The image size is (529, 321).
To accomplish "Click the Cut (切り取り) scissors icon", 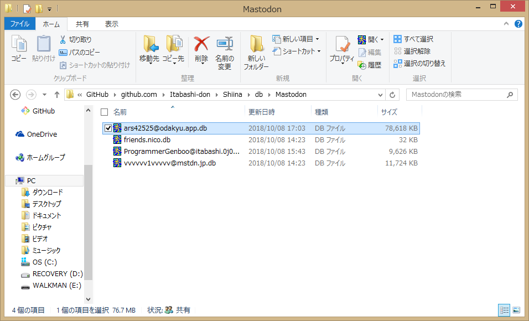I will click(x=63, y=39).
